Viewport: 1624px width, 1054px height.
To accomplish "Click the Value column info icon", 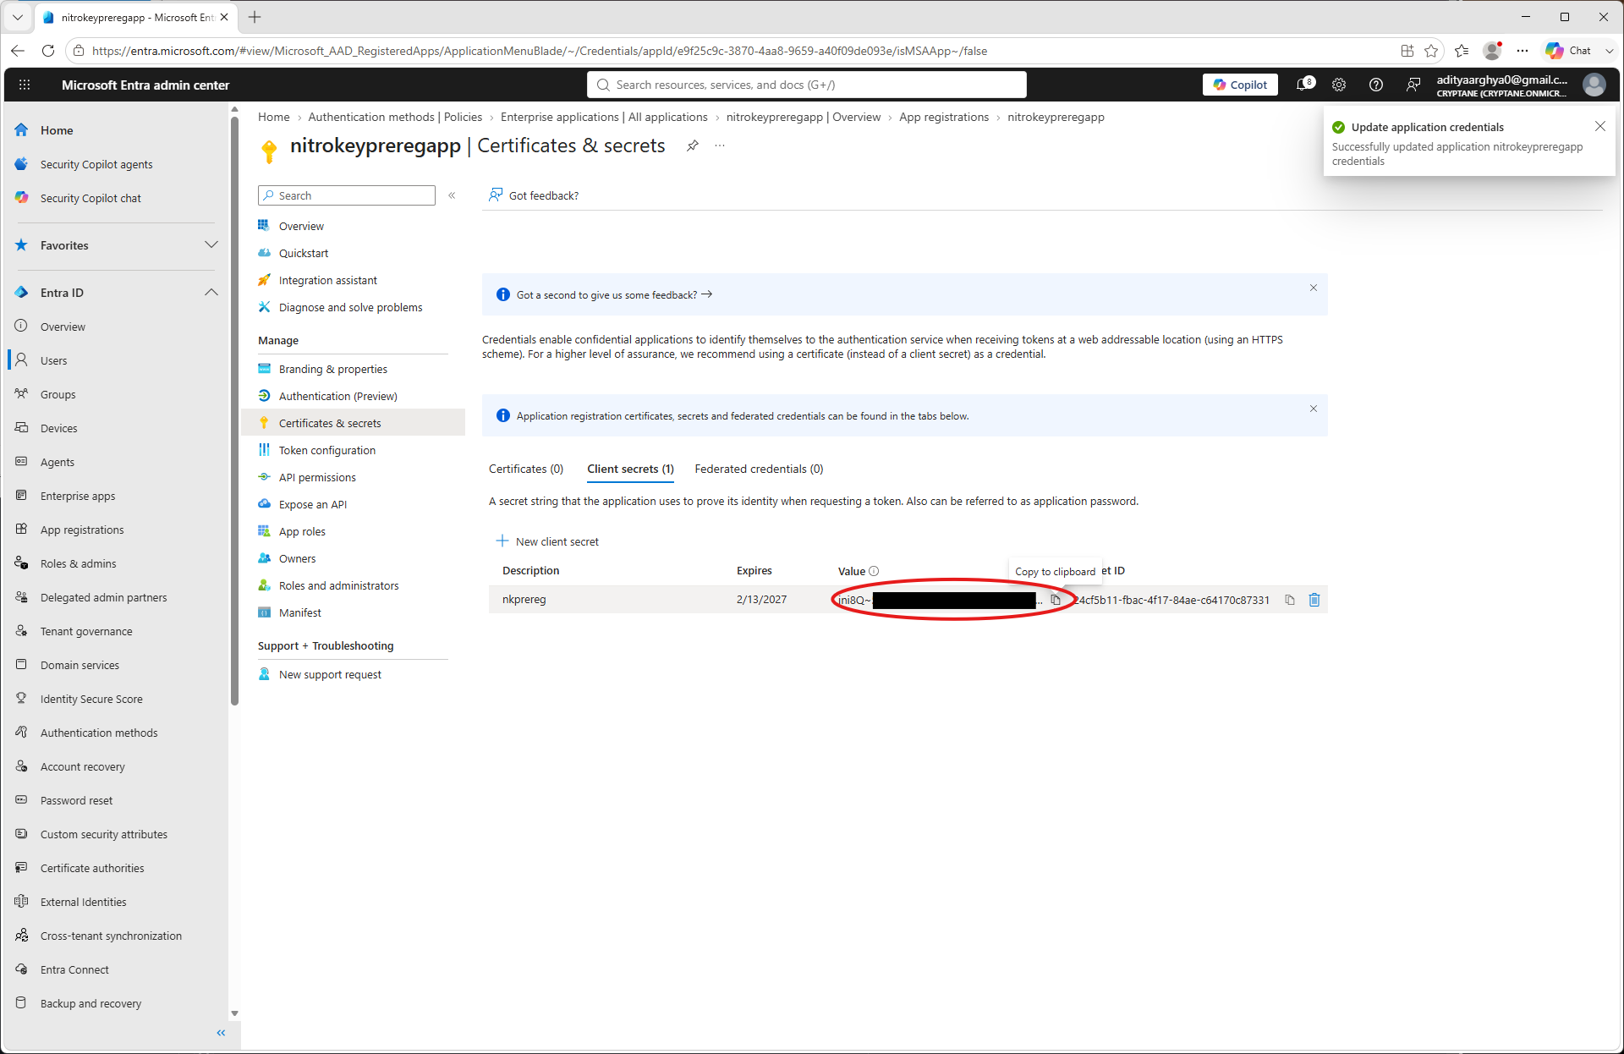I will click(875, 571).
